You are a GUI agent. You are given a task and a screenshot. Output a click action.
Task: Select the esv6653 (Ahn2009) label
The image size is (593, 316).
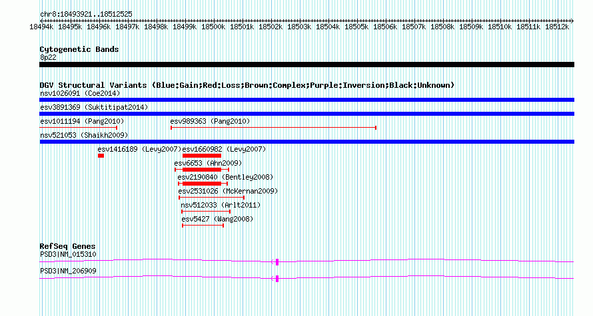click(208, 163)
